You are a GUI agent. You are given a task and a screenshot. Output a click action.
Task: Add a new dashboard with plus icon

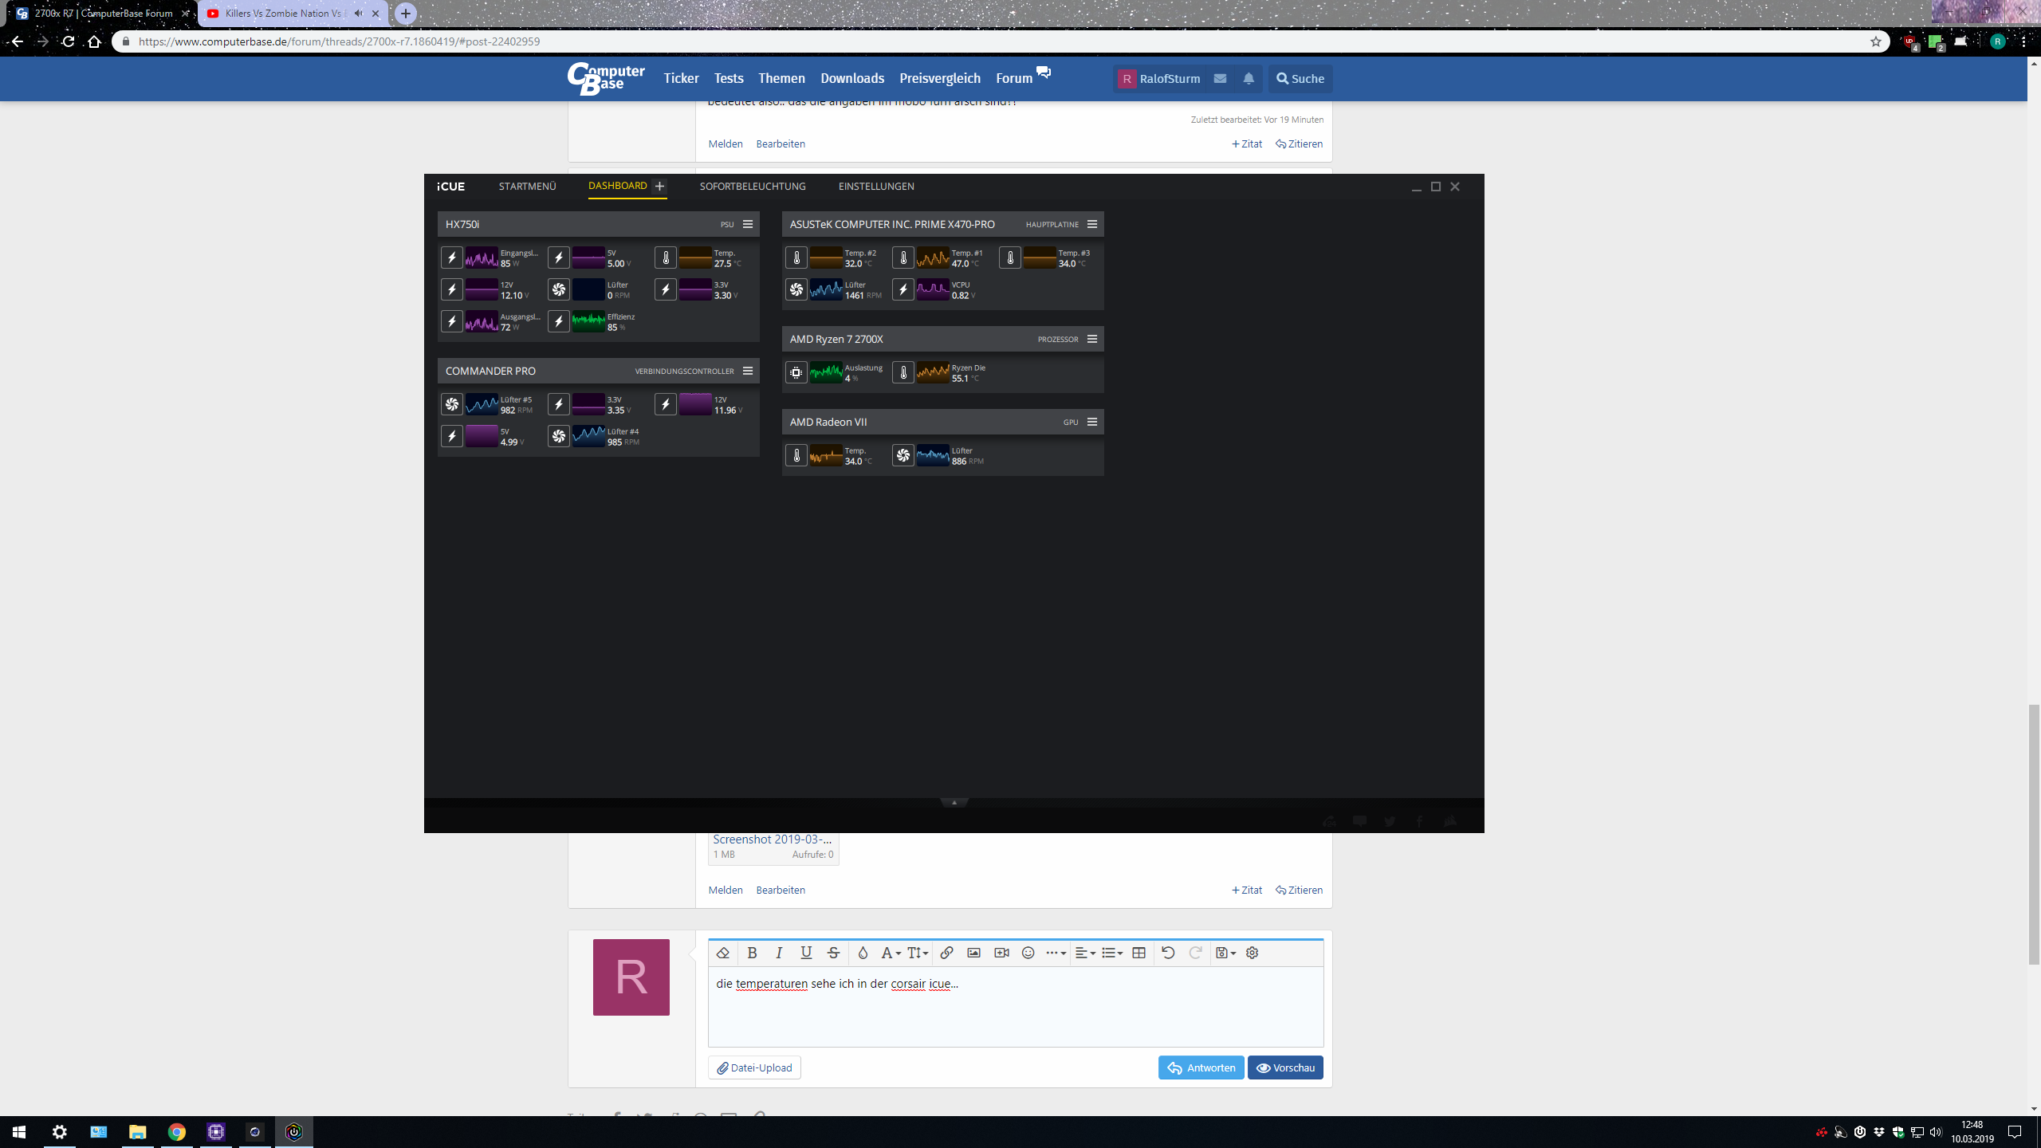[x=659, y=187]
